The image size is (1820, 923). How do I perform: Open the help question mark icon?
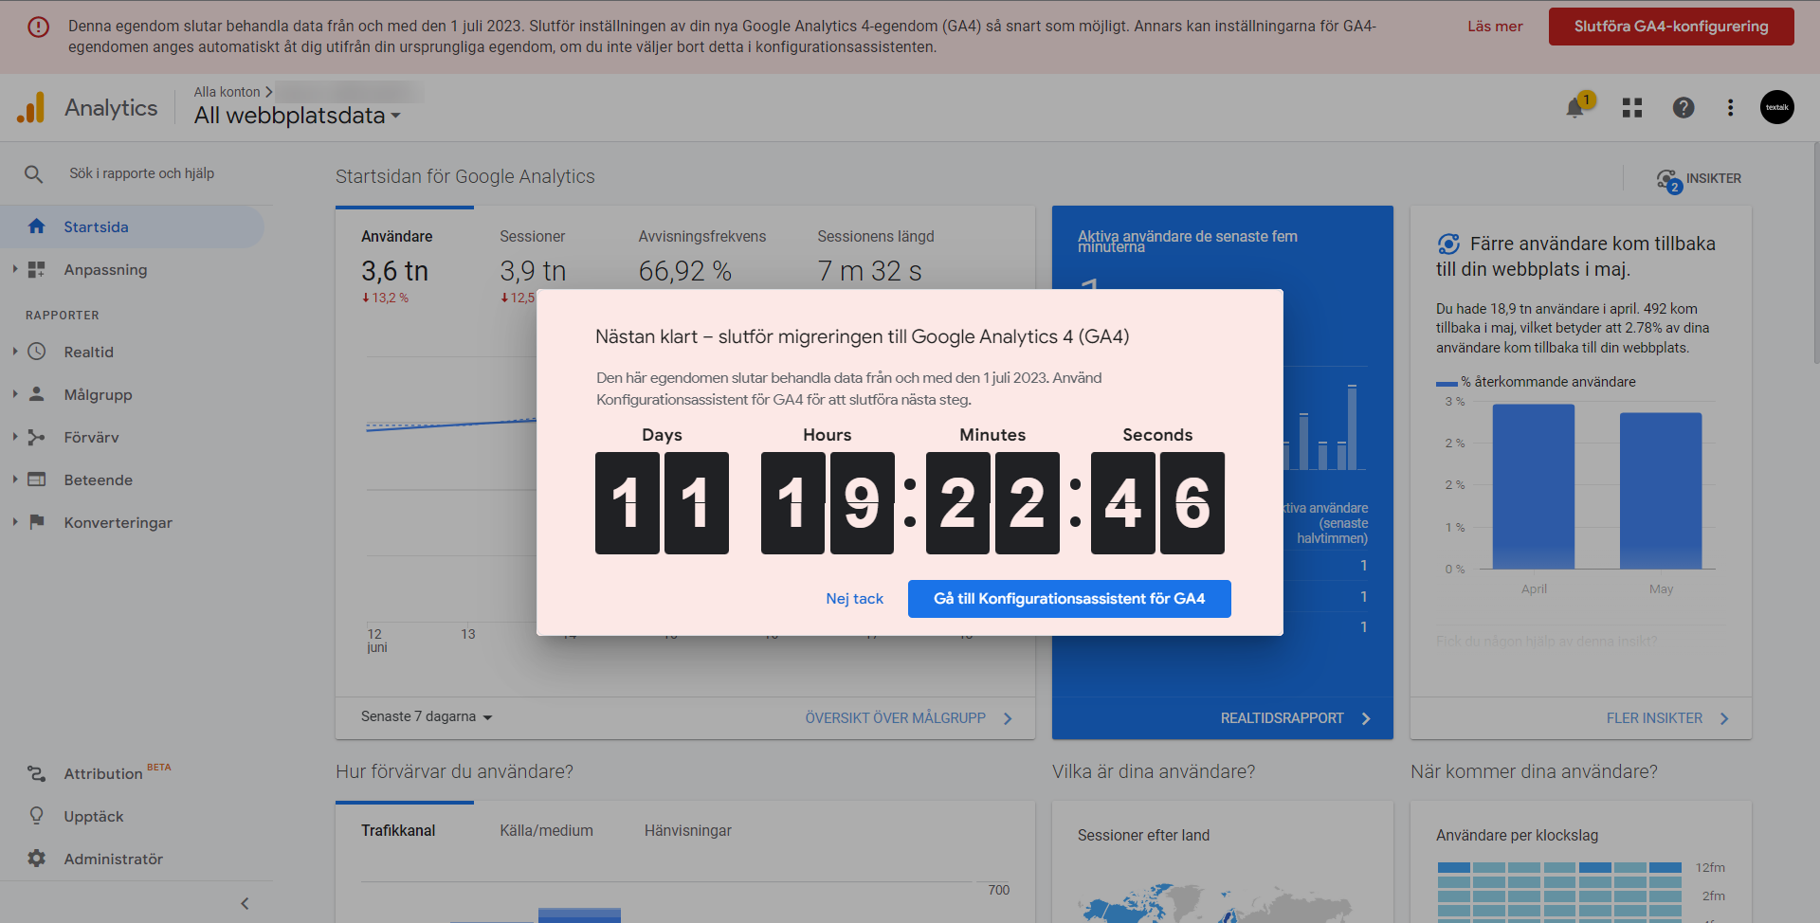tap(1683, 108)
